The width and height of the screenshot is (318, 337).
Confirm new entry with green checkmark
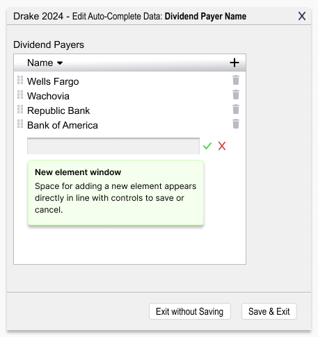click(207, 146)
